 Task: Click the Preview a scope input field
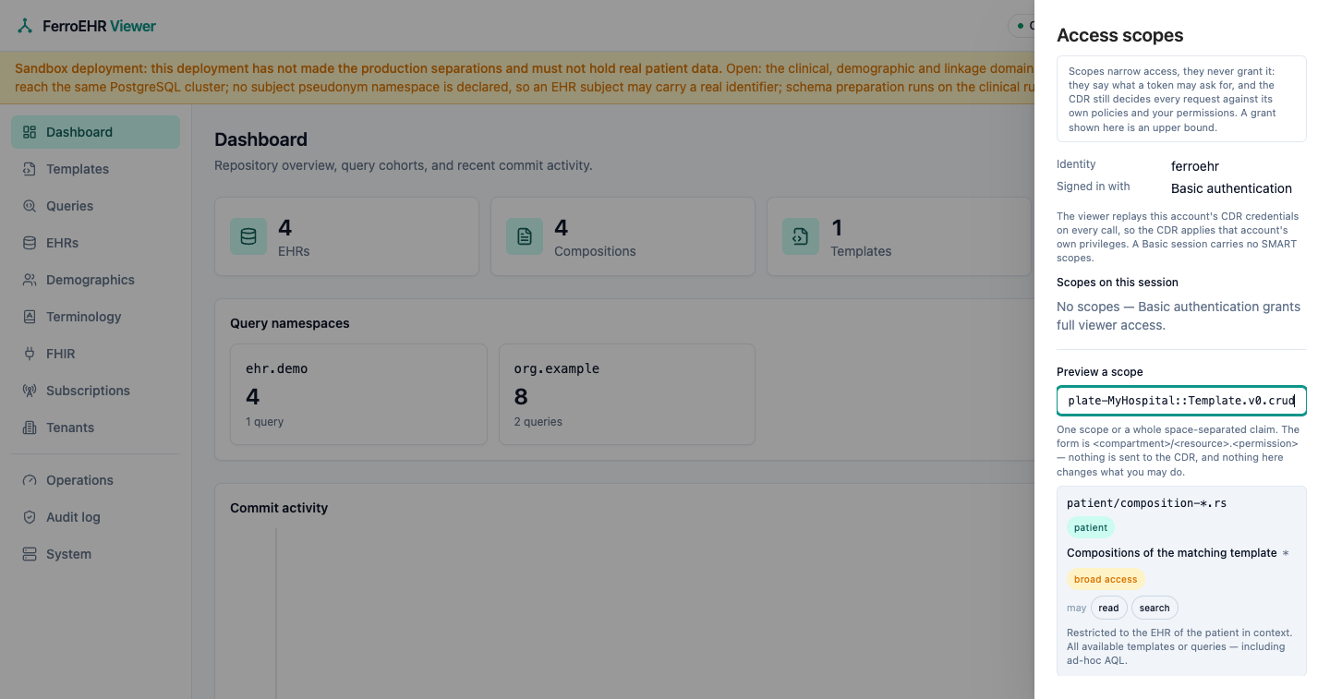[1181, 401]
